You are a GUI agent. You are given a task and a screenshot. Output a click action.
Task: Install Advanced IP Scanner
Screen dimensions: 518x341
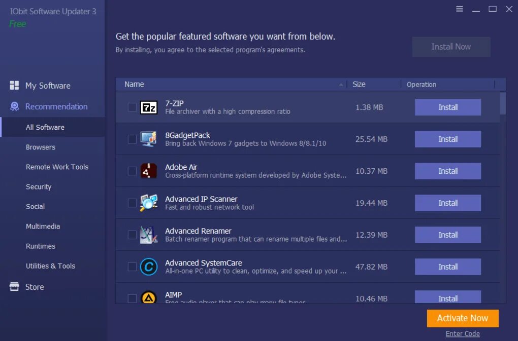pos(447,203)
